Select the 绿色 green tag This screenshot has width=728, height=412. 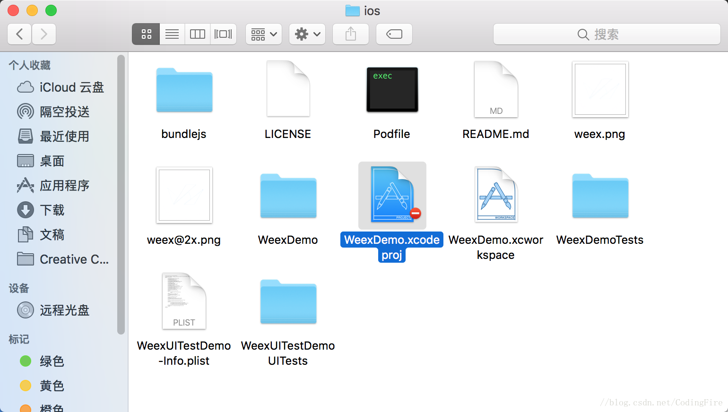(x=43, y=361)
